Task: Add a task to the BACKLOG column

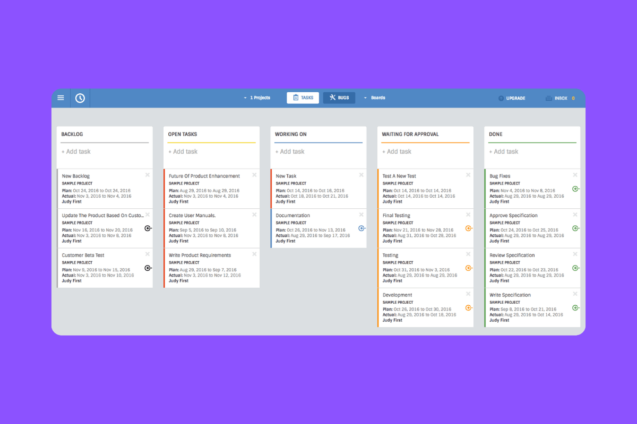Action: [x=76, y=152]
